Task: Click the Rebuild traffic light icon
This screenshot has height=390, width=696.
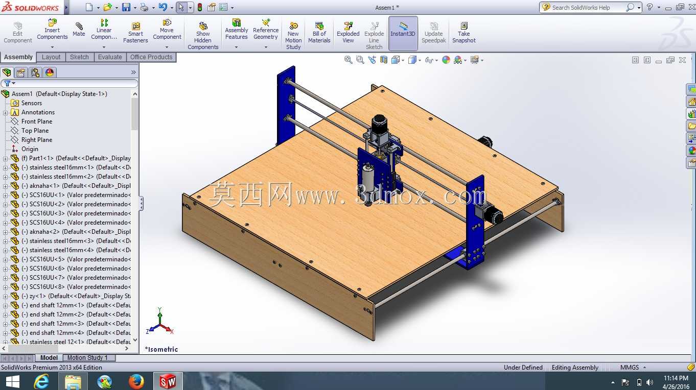Action: [199, 7]
